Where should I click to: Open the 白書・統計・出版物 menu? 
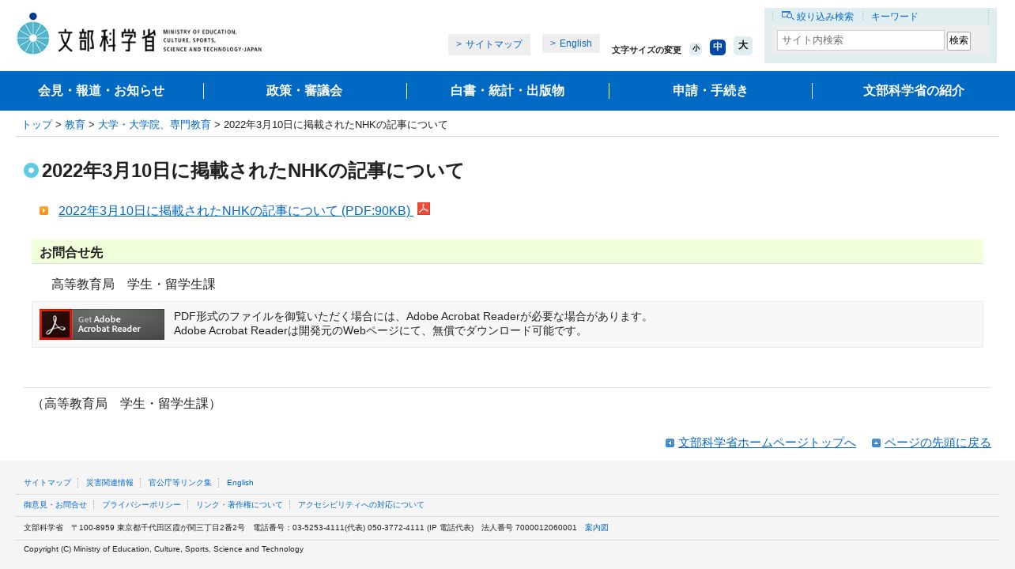click(507, 91)
